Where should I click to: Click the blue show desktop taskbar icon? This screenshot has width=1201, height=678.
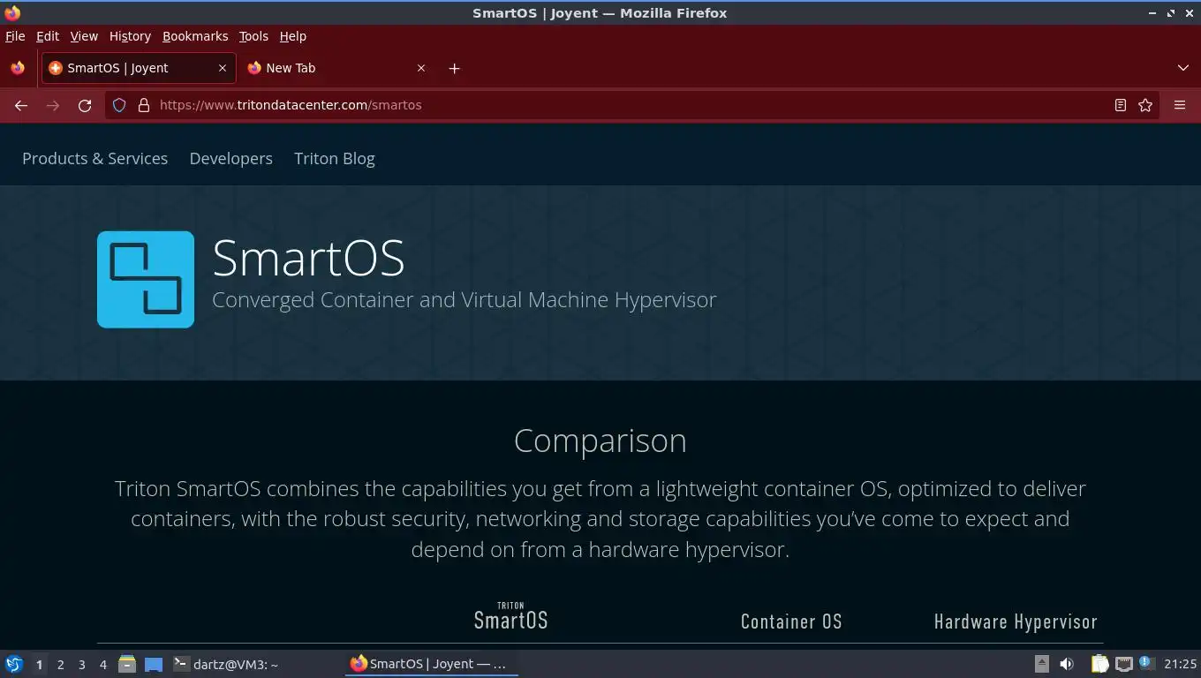click(154, 664)
